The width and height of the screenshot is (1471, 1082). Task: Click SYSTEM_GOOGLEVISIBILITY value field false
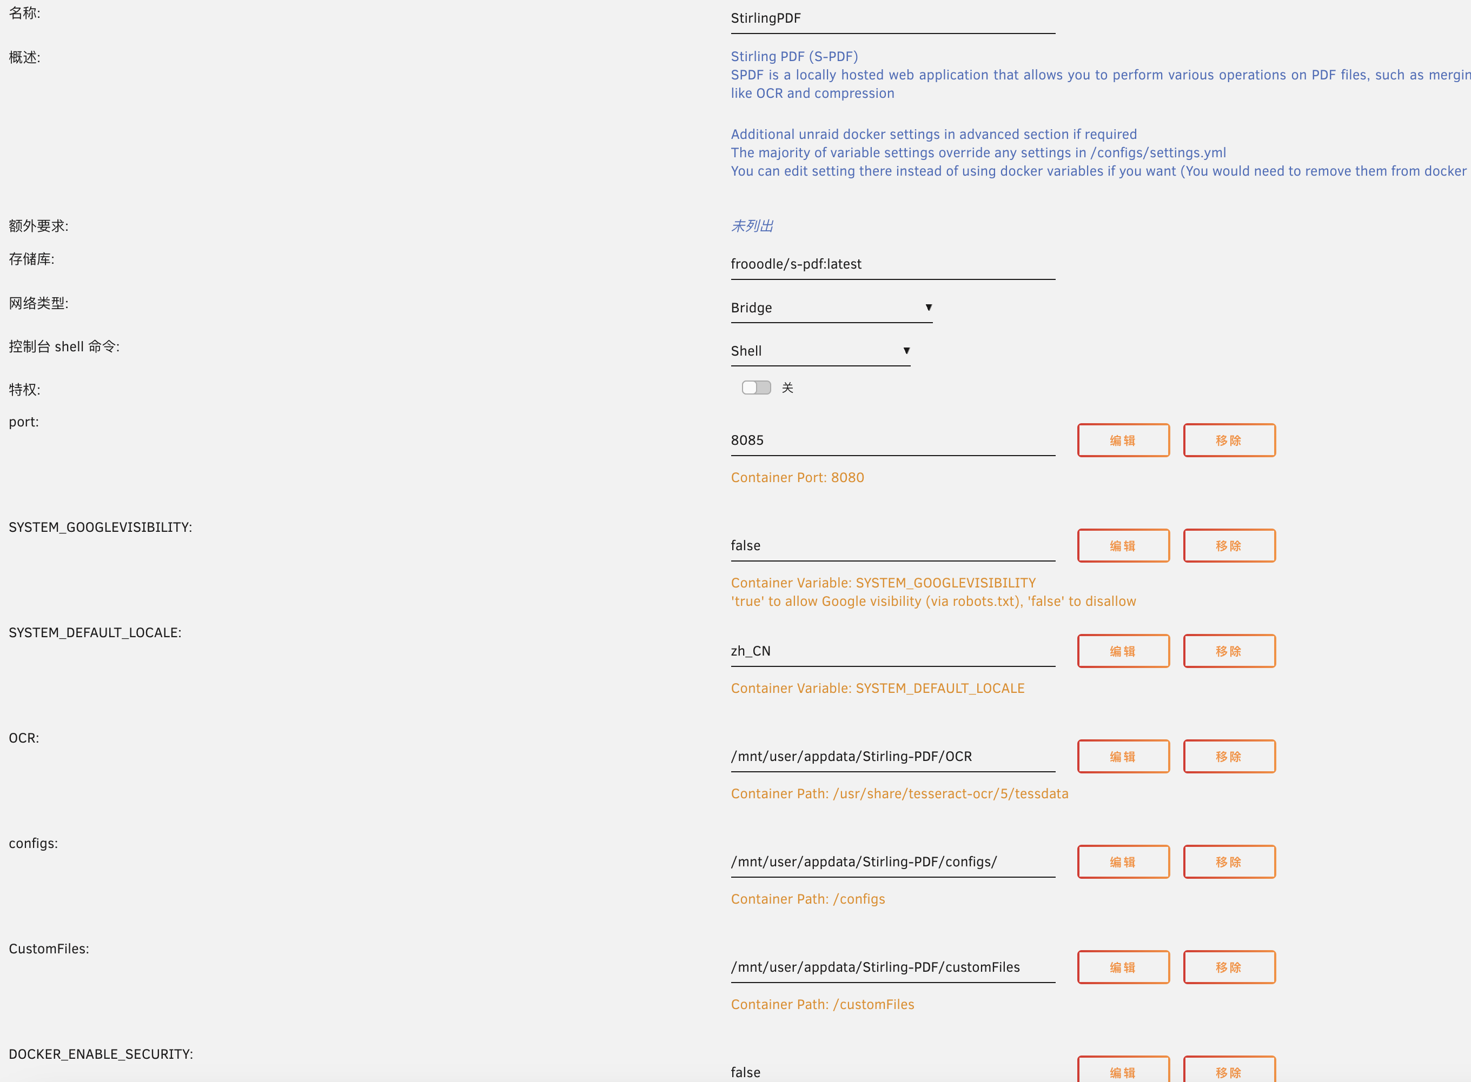point(892,545)
